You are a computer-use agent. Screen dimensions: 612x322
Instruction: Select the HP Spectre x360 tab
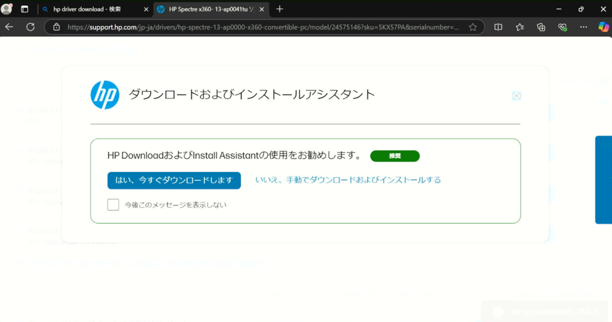click(211, 9)
